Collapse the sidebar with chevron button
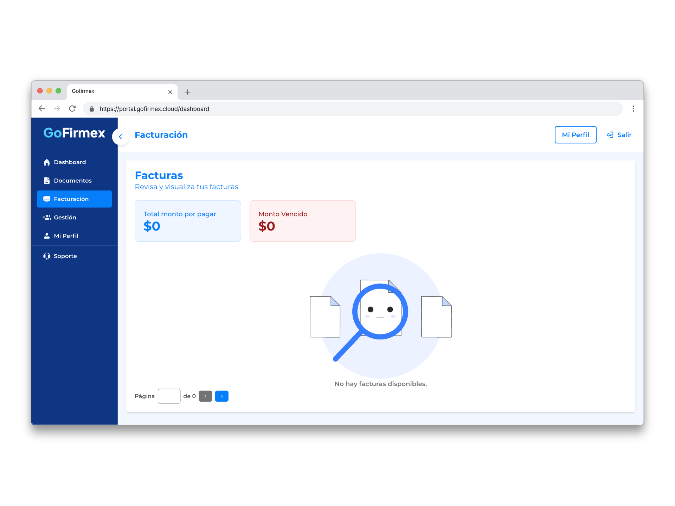675x506 pixels. [x=121, y=137]
